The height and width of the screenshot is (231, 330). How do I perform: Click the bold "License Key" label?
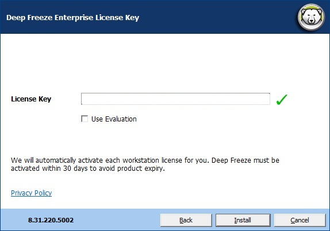31,99
